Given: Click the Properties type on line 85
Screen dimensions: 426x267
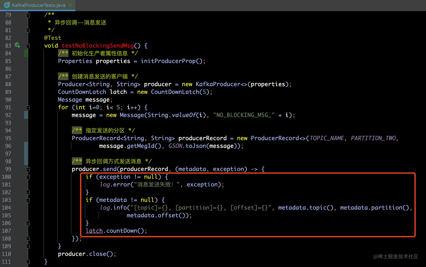Looking at the screenshot, I should tap(75, 61).
